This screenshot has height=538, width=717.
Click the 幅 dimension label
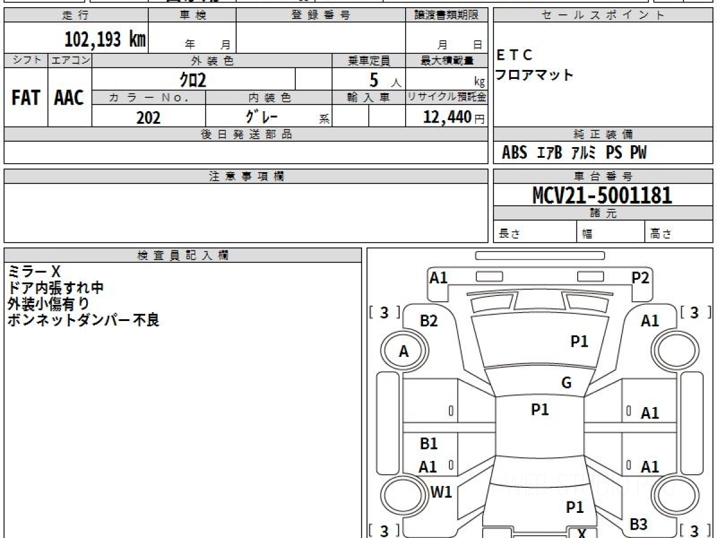(x=587, y=234)
